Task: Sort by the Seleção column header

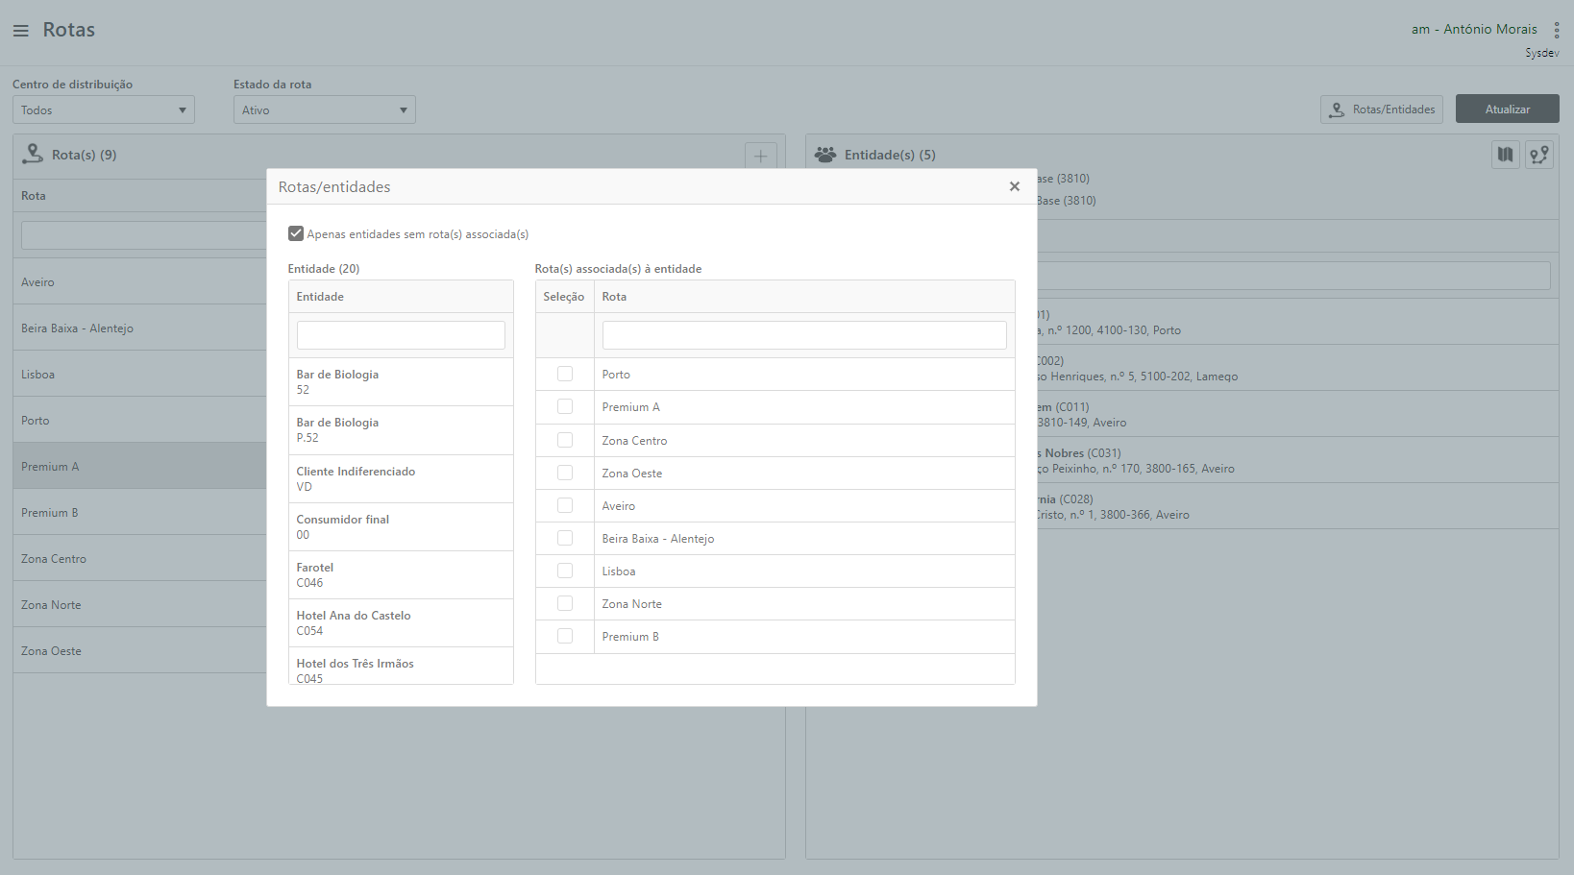Action: [x=564, y=297]
